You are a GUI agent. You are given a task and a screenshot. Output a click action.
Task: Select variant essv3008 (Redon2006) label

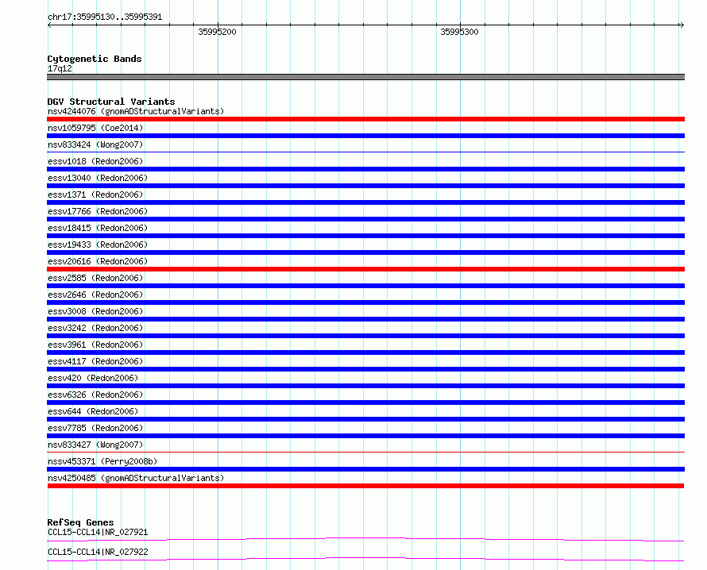pos(95,311)
